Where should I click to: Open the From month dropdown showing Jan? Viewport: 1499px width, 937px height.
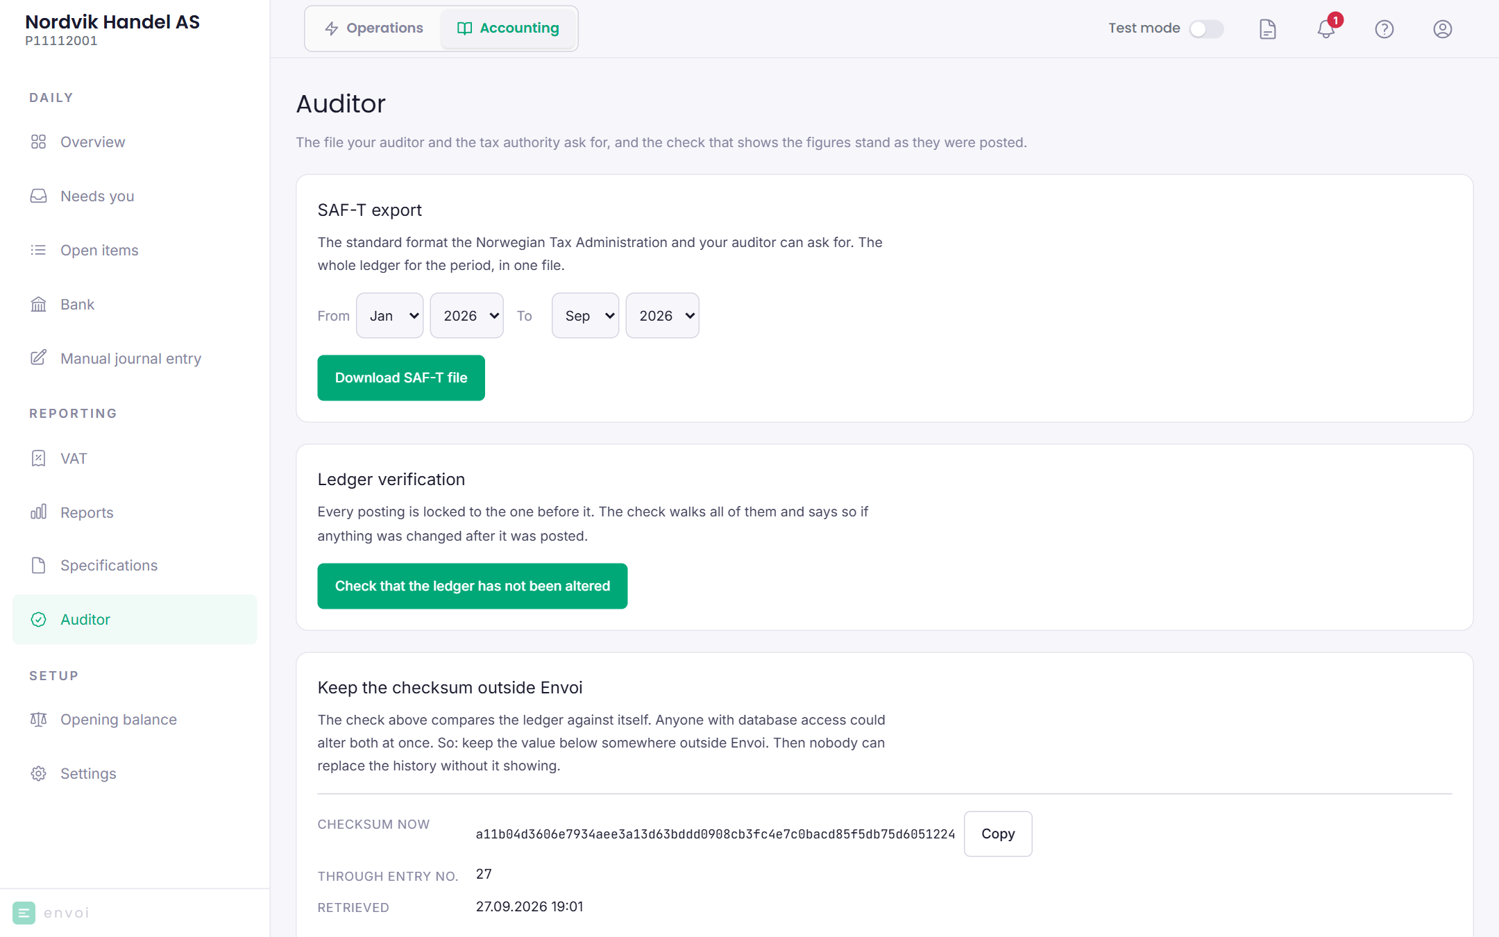point(390,316)
